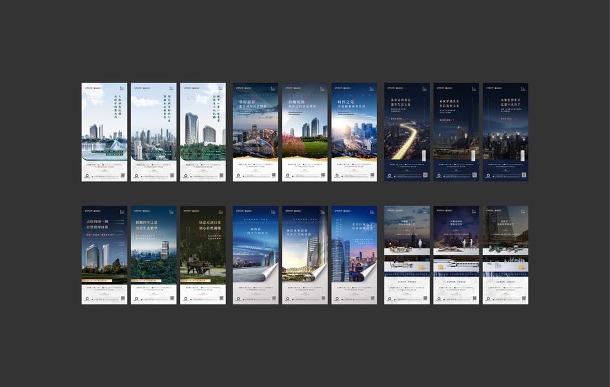This screenshot has width=610, height=387.
Task: Select the night poster with lit tower and low-rise buildings
Action: pos(456,132)
